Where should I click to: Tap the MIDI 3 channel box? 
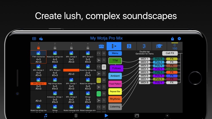(144, 66)
